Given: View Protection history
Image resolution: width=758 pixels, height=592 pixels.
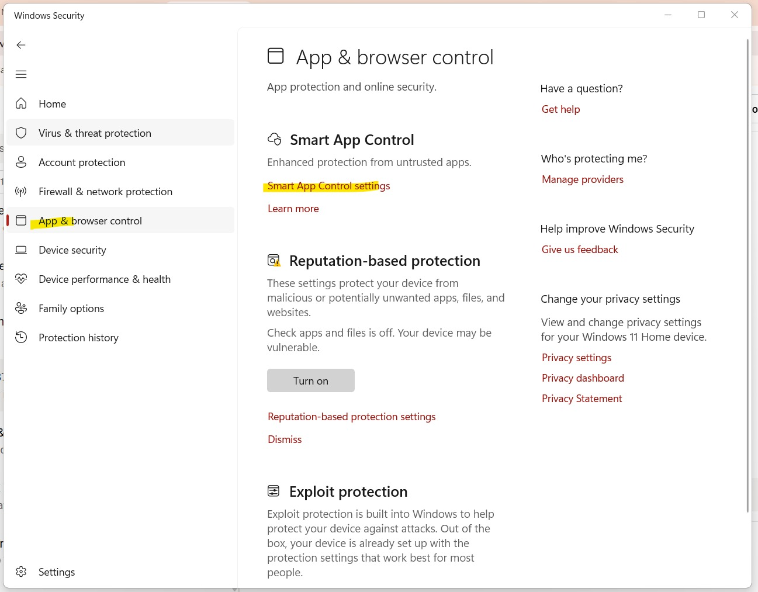Looking at the screenshot, I should (120, 337).
